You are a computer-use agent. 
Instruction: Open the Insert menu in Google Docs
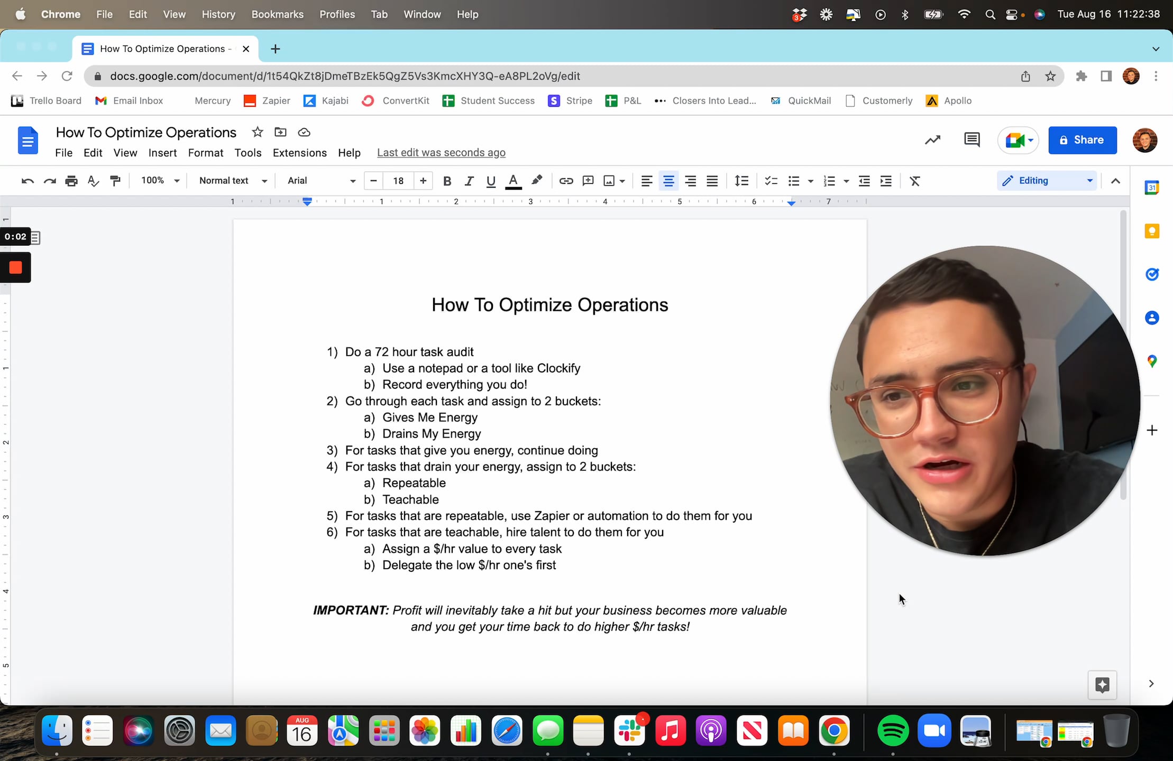(x=163, y=153)
